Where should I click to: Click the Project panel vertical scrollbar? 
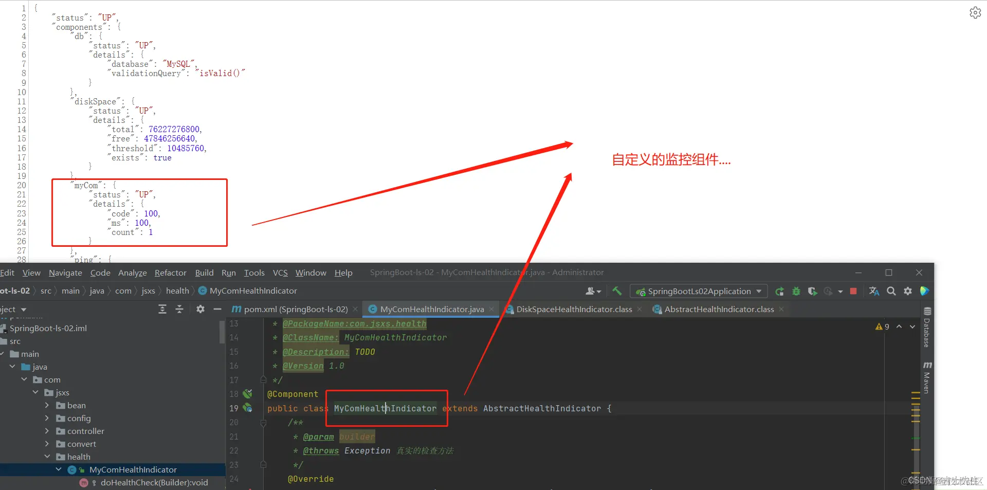click(222, 332)
